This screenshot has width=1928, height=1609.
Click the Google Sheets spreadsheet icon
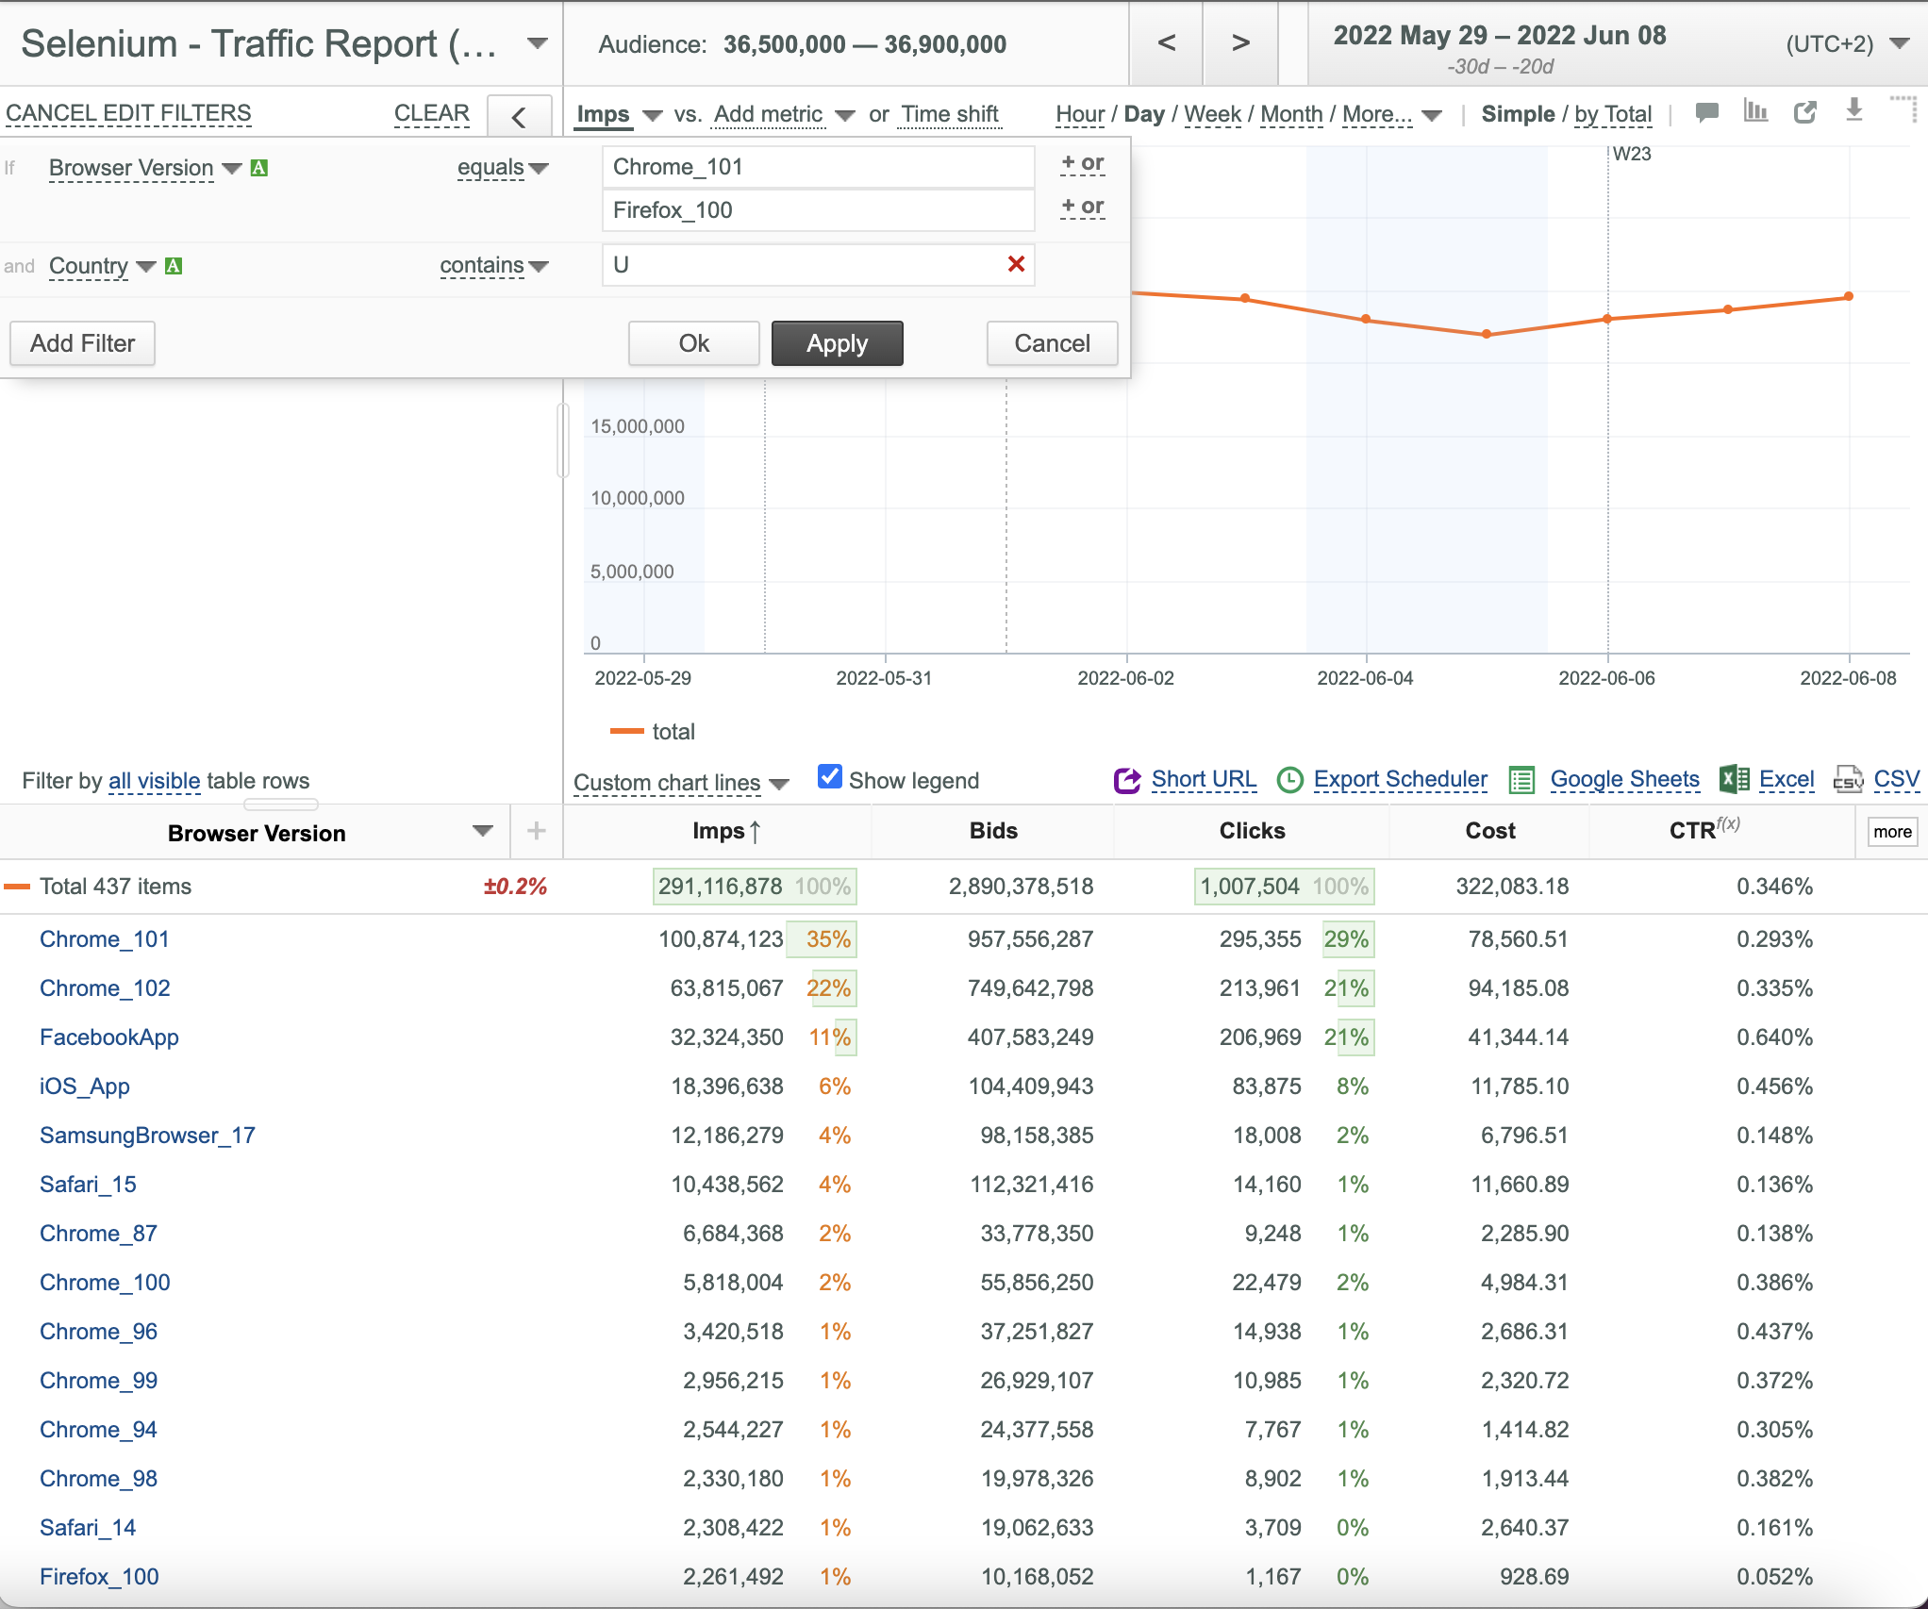pos(1521,780)
